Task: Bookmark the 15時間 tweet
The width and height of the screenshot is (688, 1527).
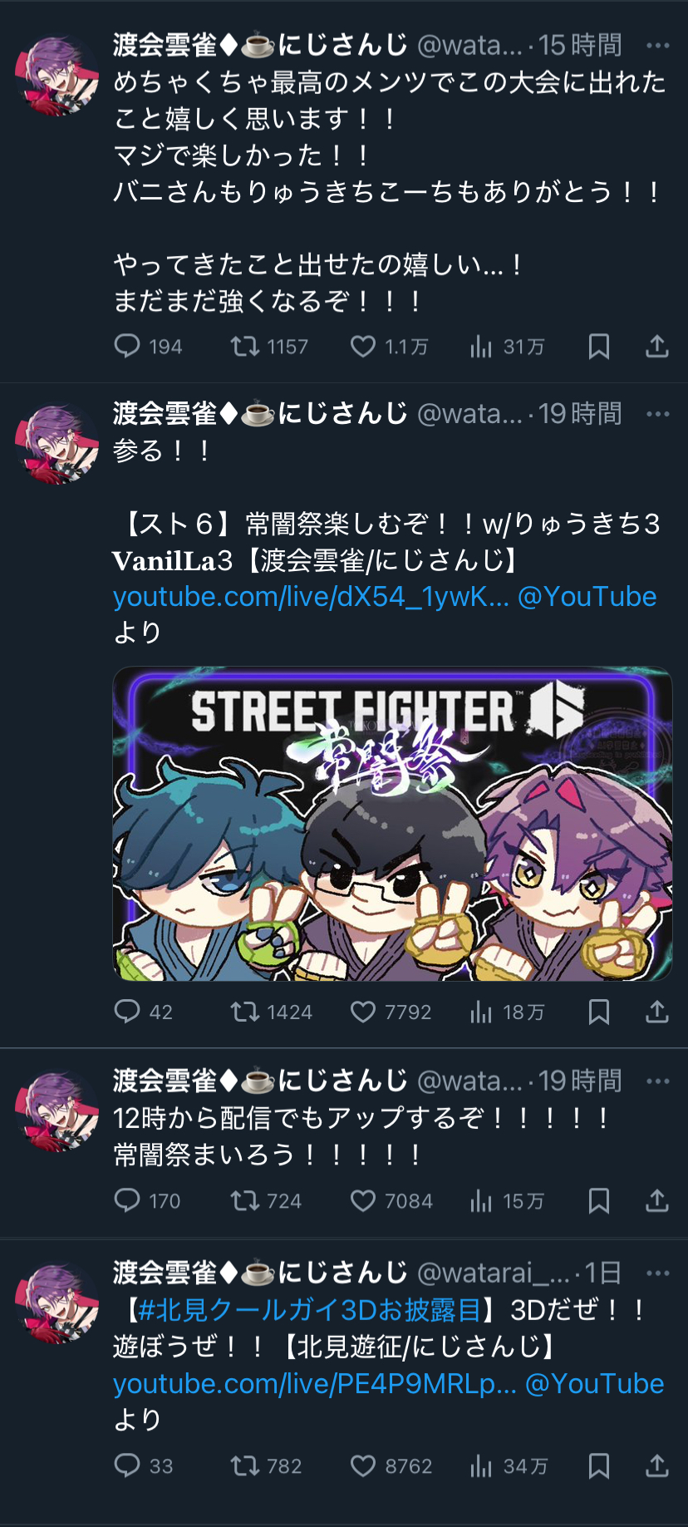Action: click(x=599, y=347)
